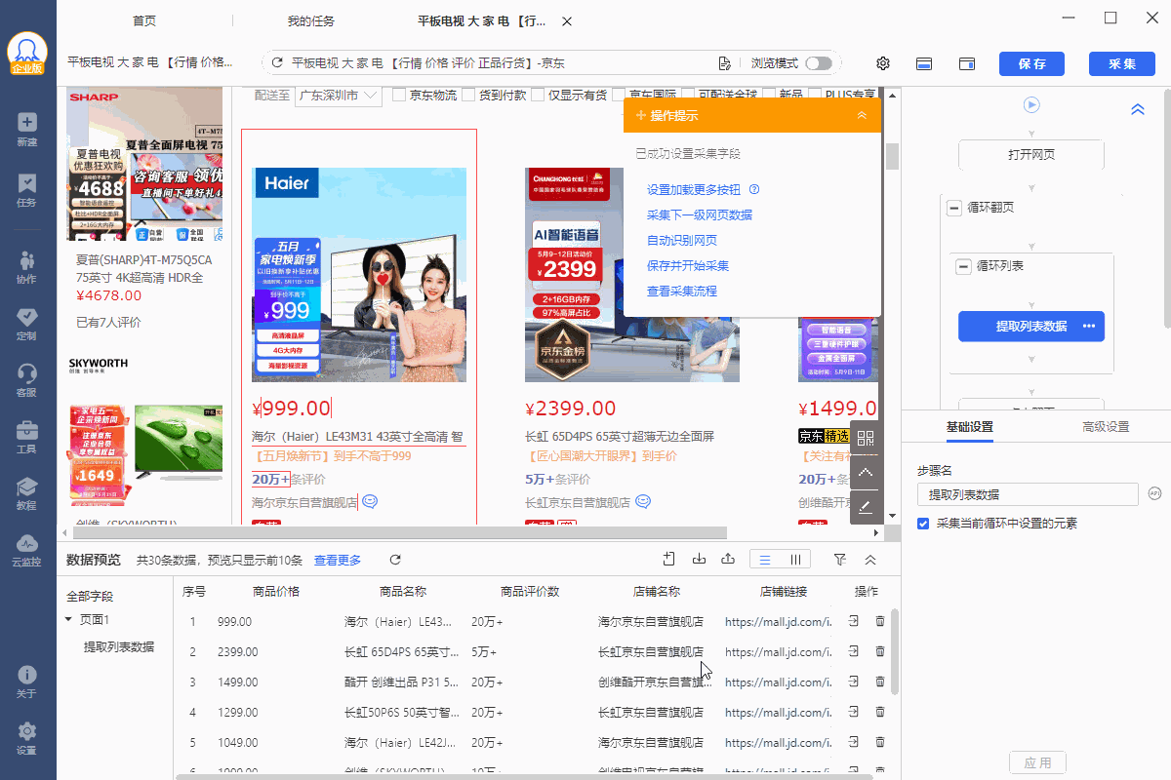The image size is (1171, 780).
Task: Select the 平板电视 大 家 电 task tab
Action: click(x=482, y=21)
